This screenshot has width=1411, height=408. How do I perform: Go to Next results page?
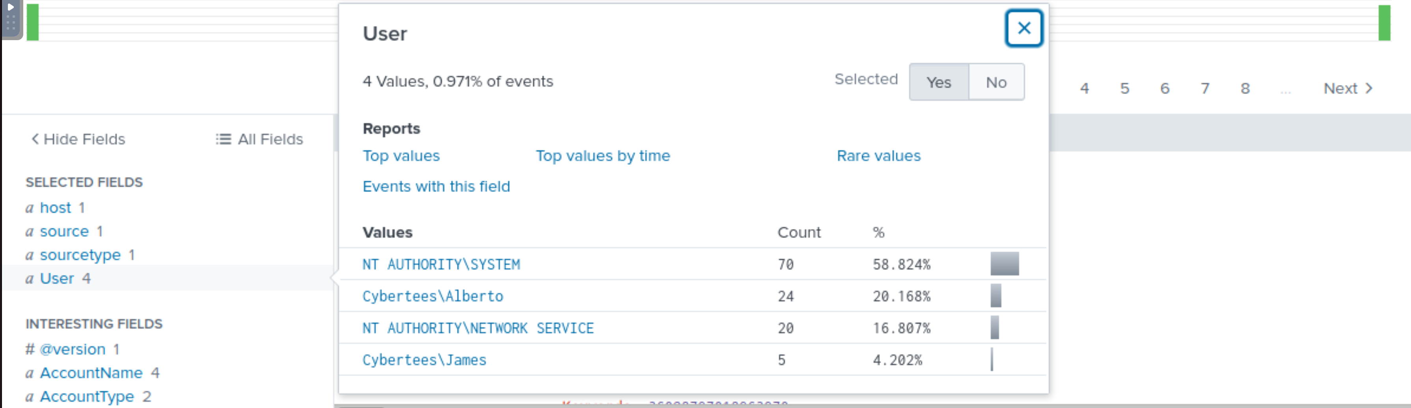coord(1348,89)
